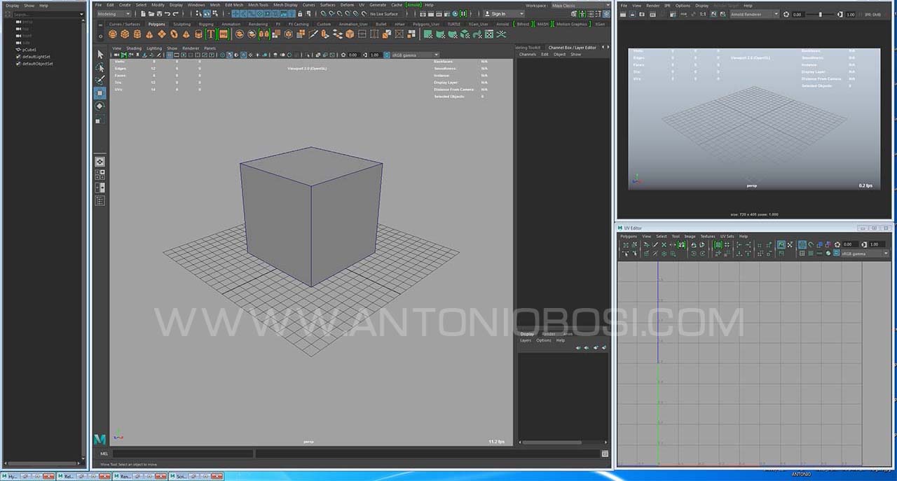Create a polygon cone from the shelf

149,34
